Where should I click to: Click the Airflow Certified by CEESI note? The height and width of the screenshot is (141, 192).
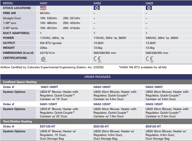pyautogui.click(x=52, y=67)
